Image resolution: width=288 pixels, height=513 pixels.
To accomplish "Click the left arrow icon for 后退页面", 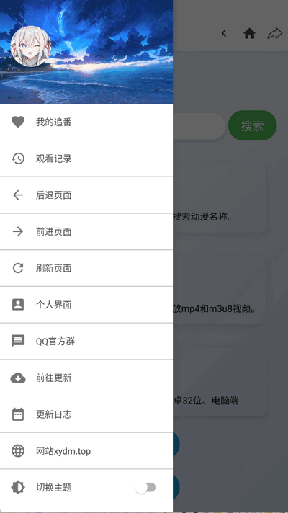I will [18, 195].
